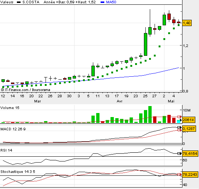Click the Volume 15 panel label
The width and height of the screenshot is (199, 189).
point(10,108)
